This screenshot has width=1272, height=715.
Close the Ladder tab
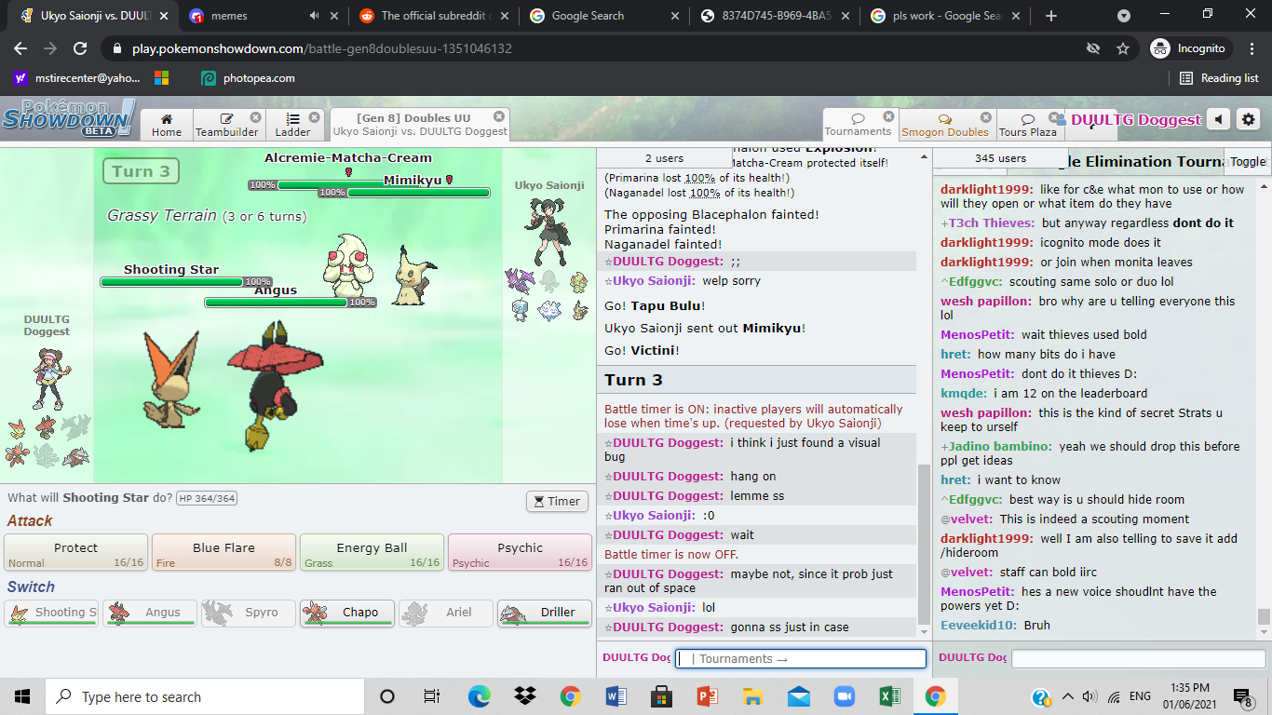[314, 117]
